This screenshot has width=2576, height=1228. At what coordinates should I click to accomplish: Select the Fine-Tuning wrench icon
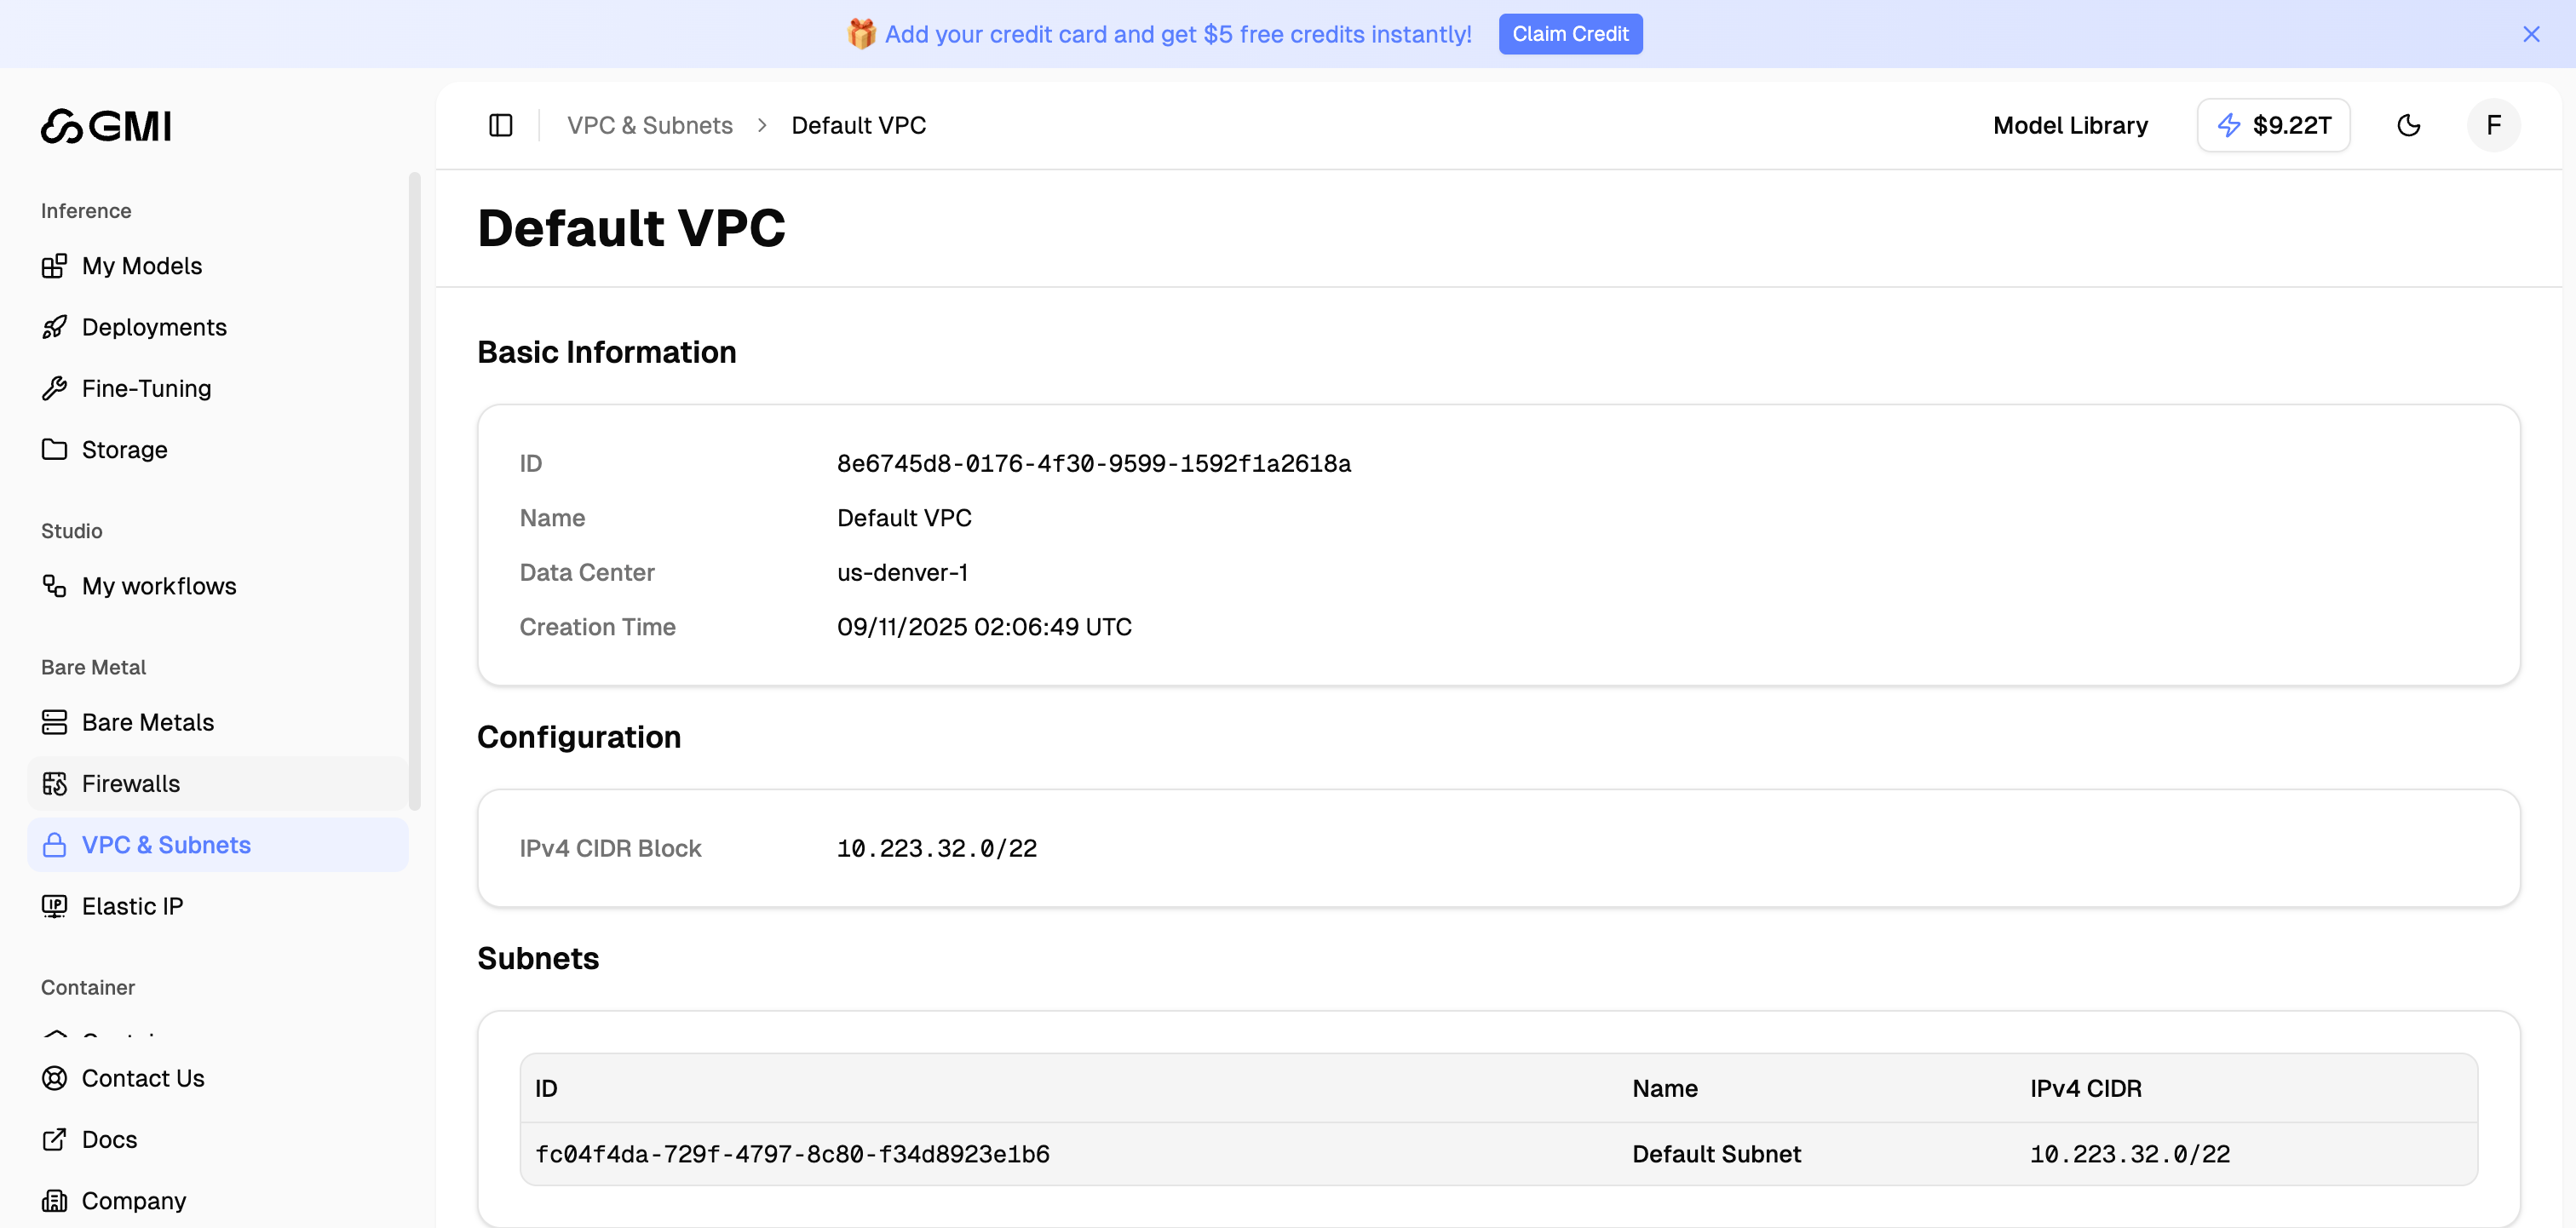pos(55,388)
